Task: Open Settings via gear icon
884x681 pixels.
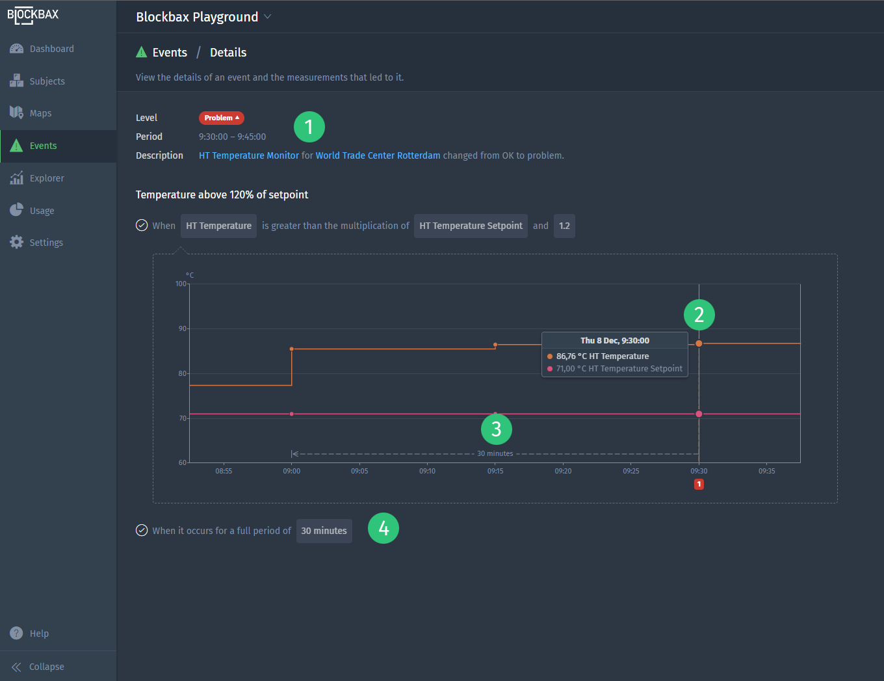Action: tap(17, 242)
